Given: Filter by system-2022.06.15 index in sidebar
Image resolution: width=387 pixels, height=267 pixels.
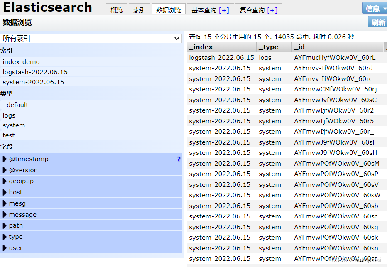Looking at the screenshot, I should [x=91, y=82].
